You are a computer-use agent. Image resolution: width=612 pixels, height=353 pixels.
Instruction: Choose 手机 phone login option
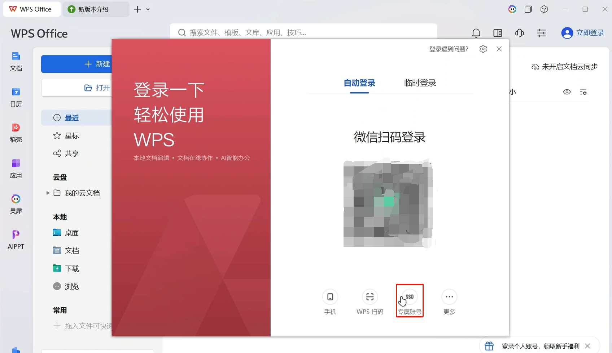click(x=330, y=302)
